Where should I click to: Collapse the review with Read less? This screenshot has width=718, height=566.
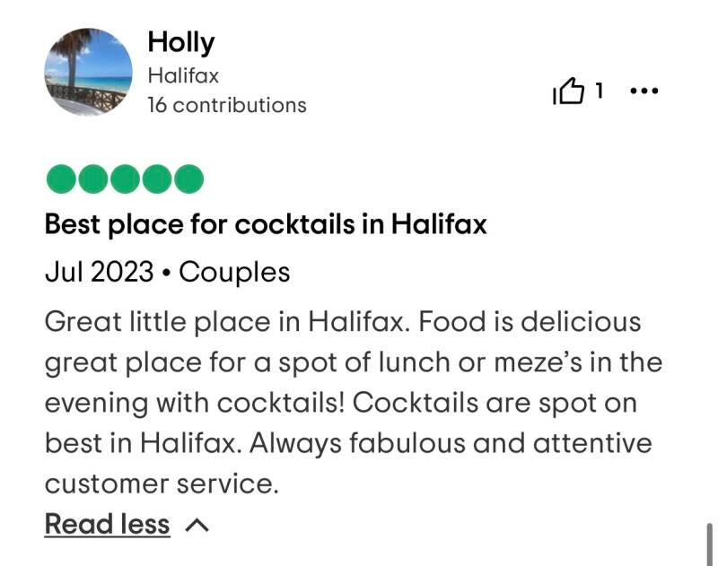(107, 524)
